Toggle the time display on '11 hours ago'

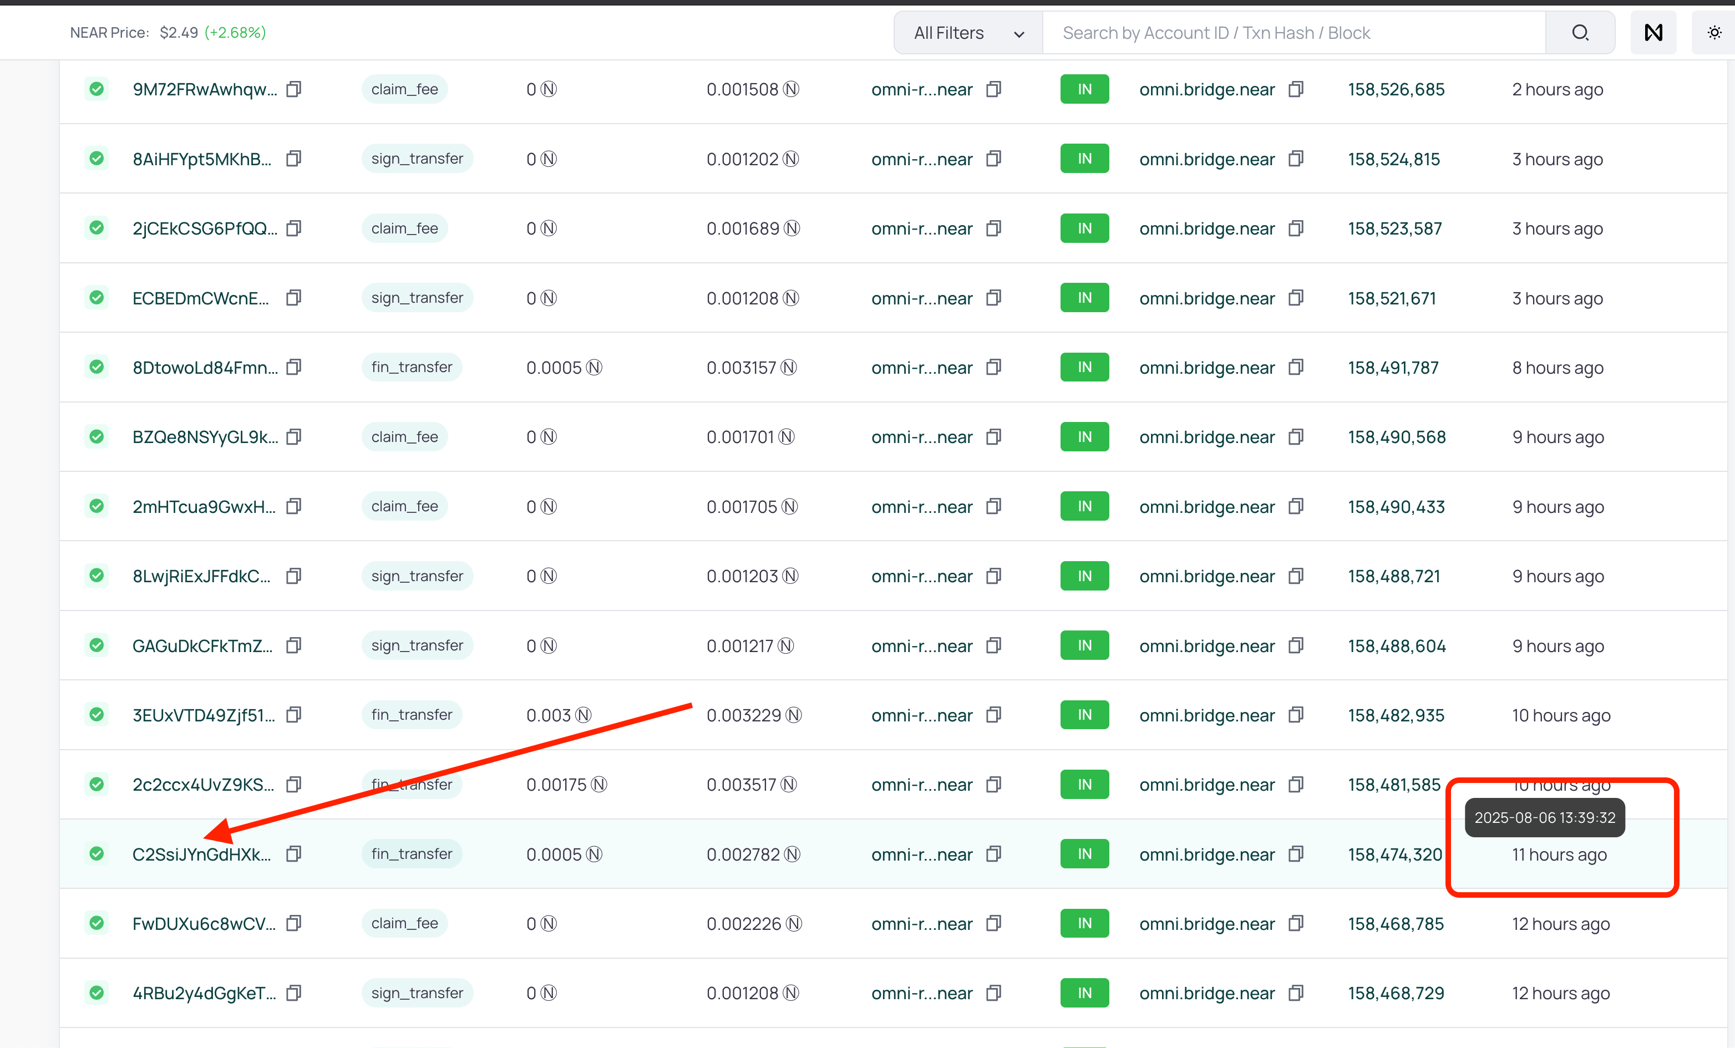pyautogui.click(x=1559, y=854)
